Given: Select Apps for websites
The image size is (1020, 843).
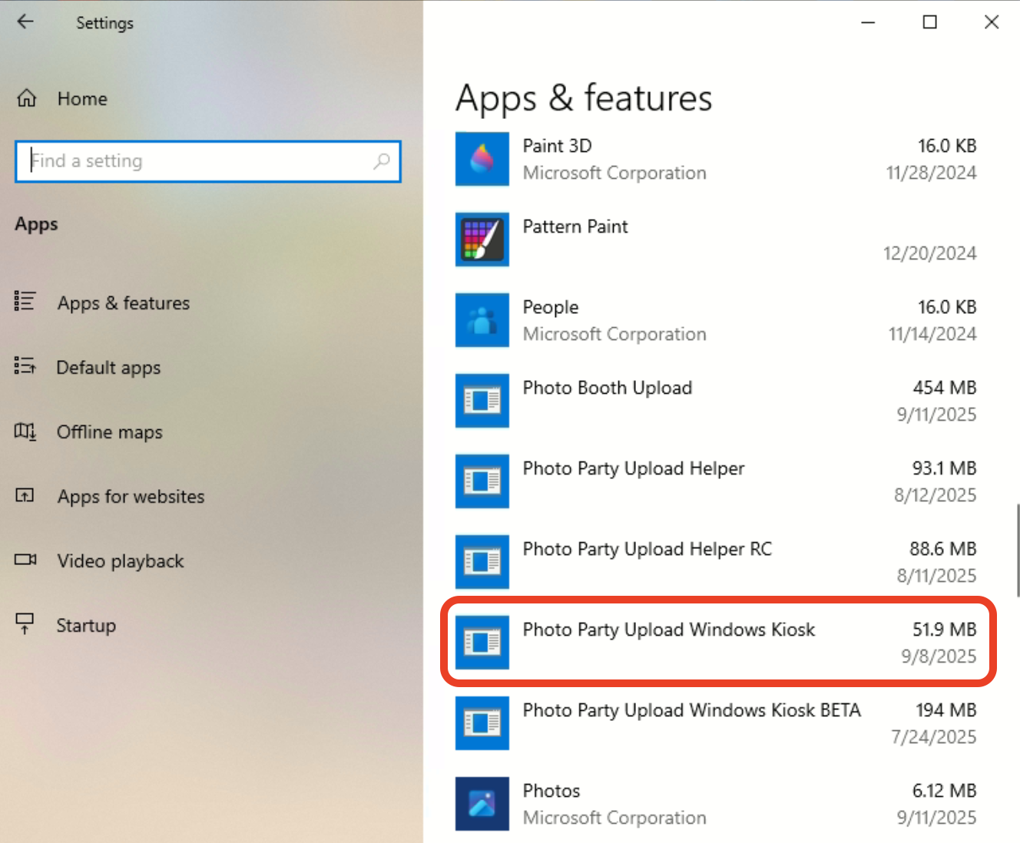Looking at the screenshot, I should [131, 497].
